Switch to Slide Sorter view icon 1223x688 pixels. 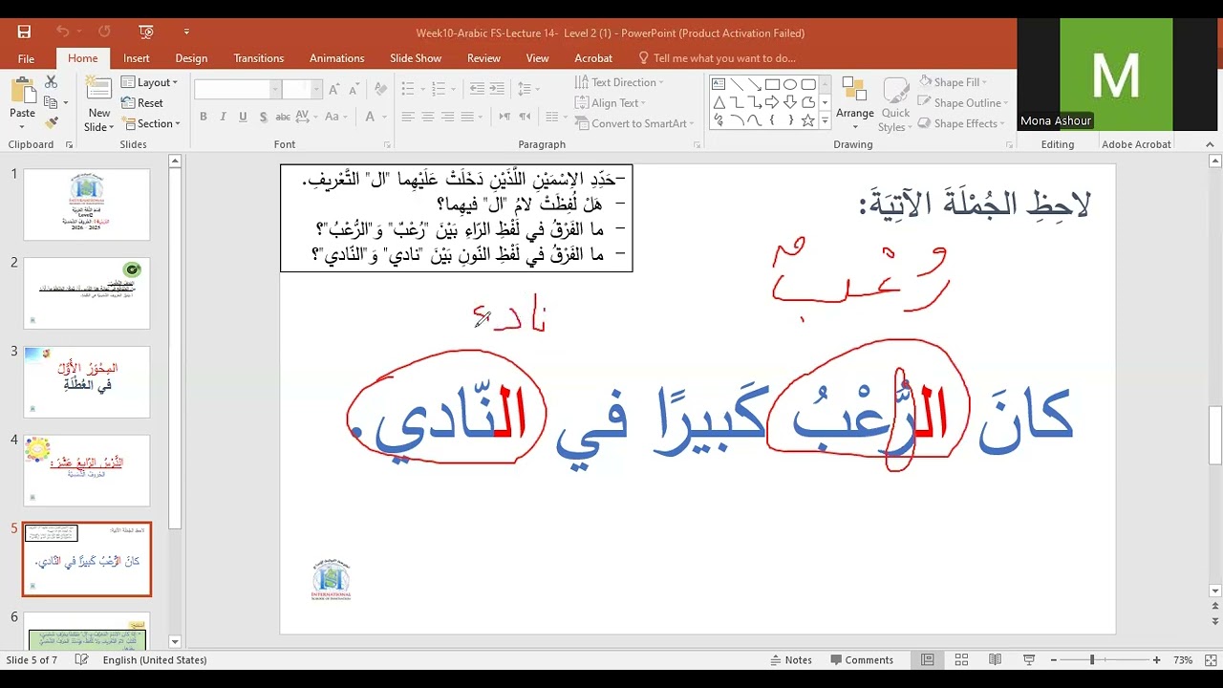[961, 660]
